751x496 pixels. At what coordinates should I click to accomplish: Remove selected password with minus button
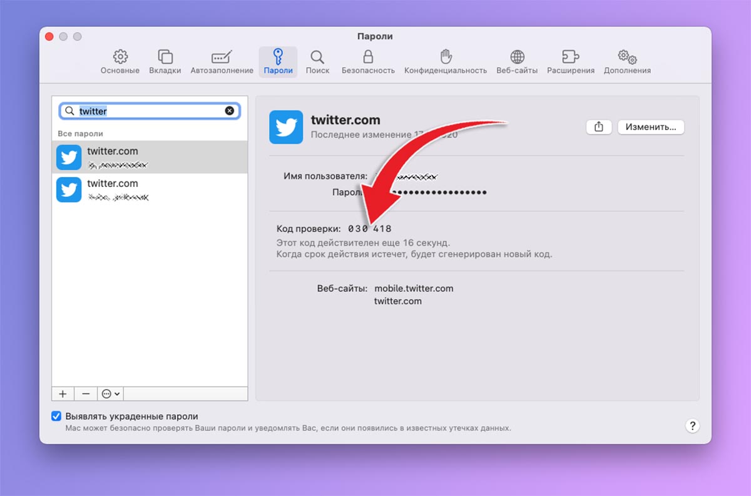point(86,394)
